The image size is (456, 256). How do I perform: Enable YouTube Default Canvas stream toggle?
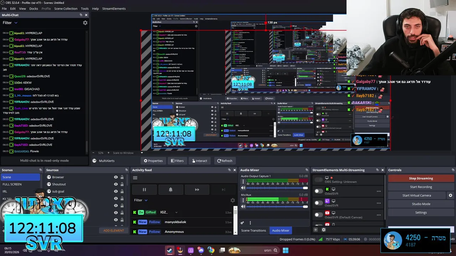click(x=318, y=215)
